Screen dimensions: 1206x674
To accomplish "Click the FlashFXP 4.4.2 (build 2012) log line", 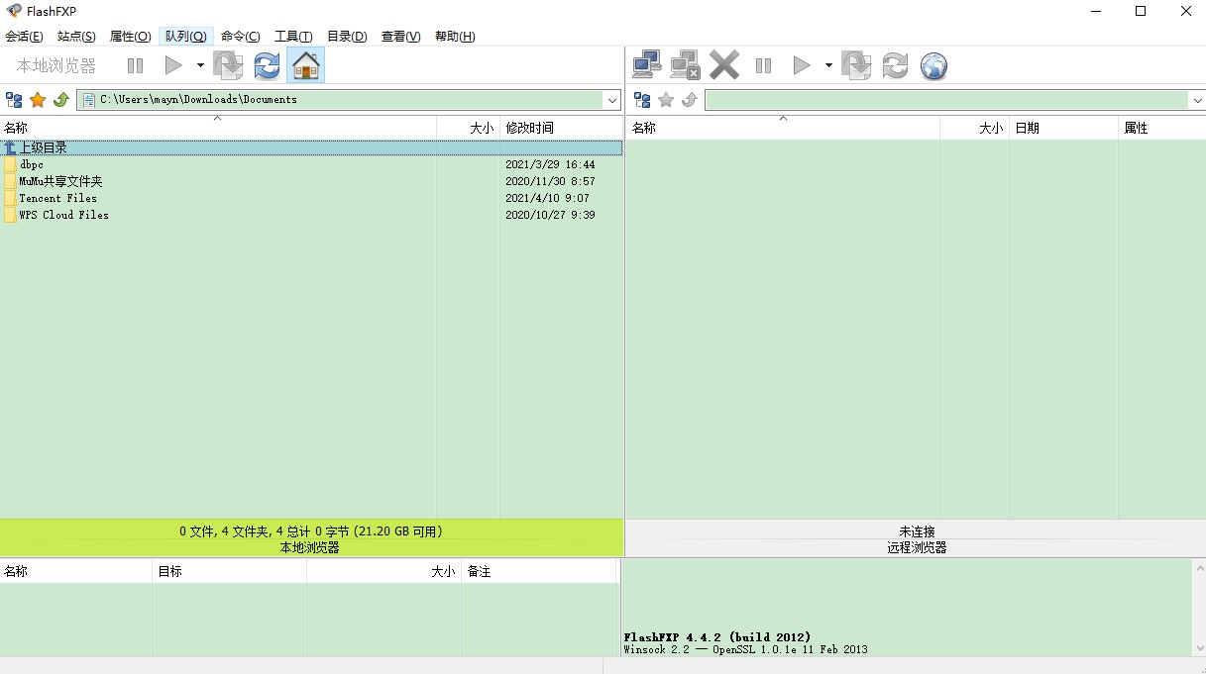I will 717,636.
